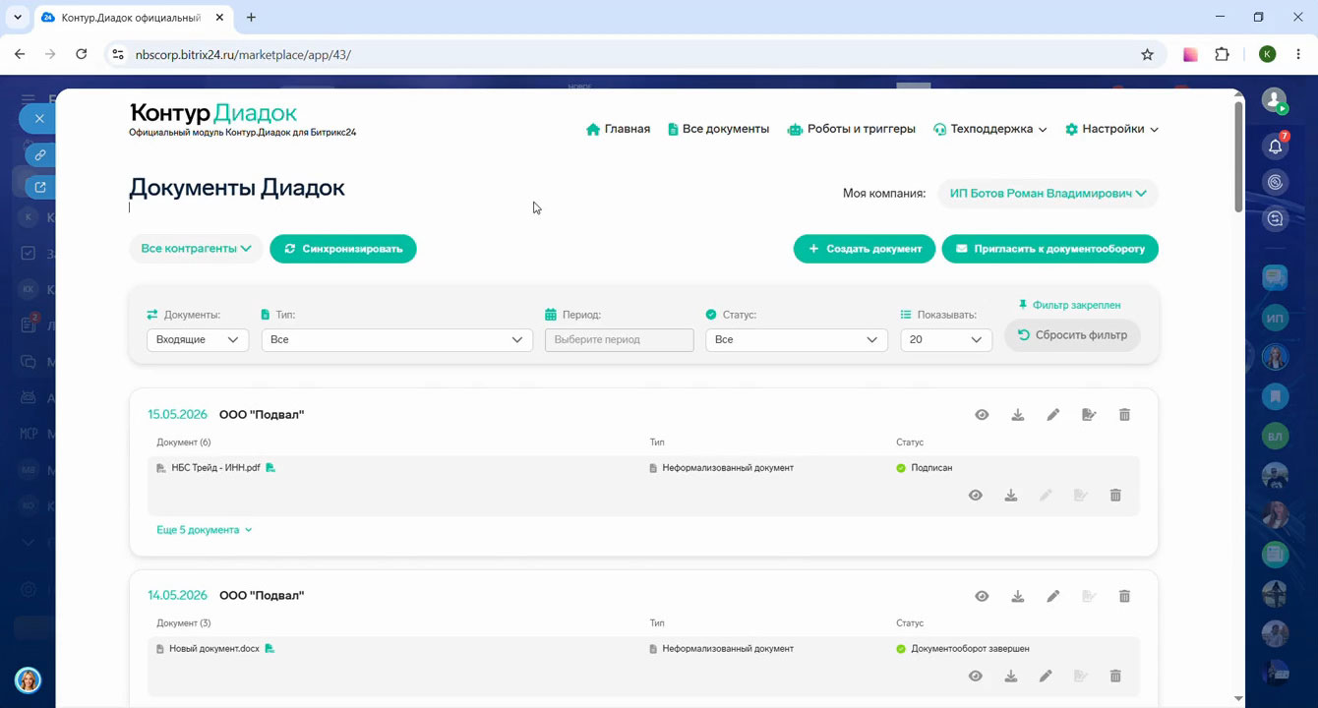This screenshot has height=708, width=1318.
Task: Click the Синхронизировать button
Action: click(343, 249)
